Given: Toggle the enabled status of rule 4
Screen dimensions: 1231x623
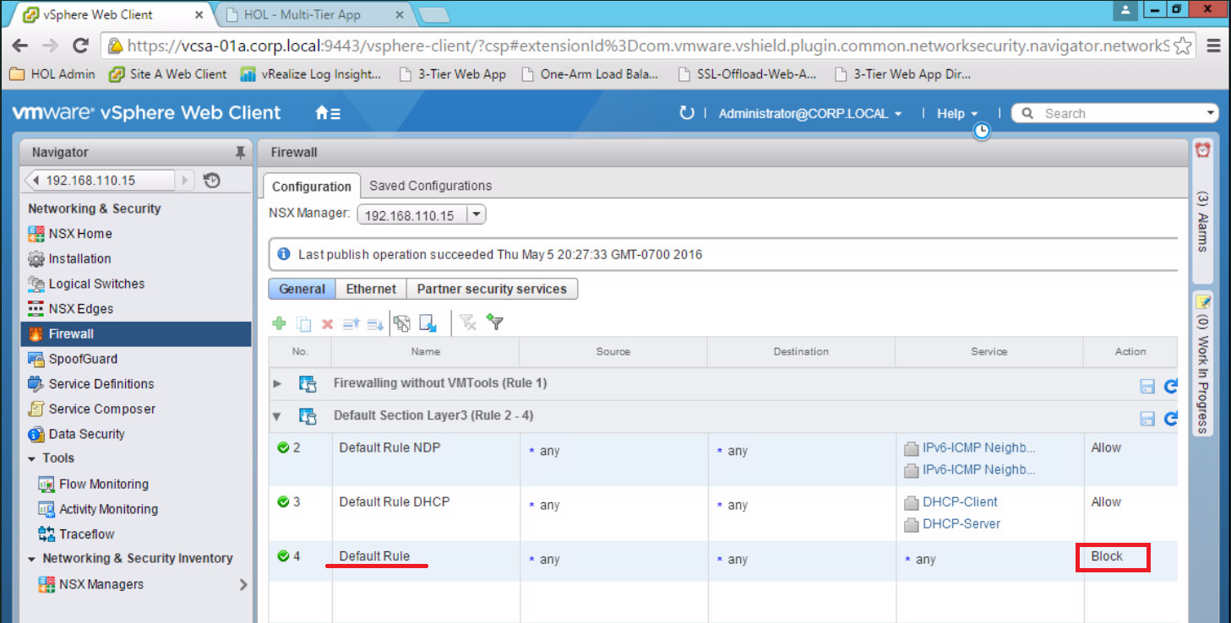Looking at the screenshot, I should [x=283, y=555].
